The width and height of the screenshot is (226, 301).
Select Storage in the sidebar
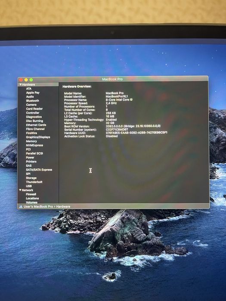click(31, 178)
